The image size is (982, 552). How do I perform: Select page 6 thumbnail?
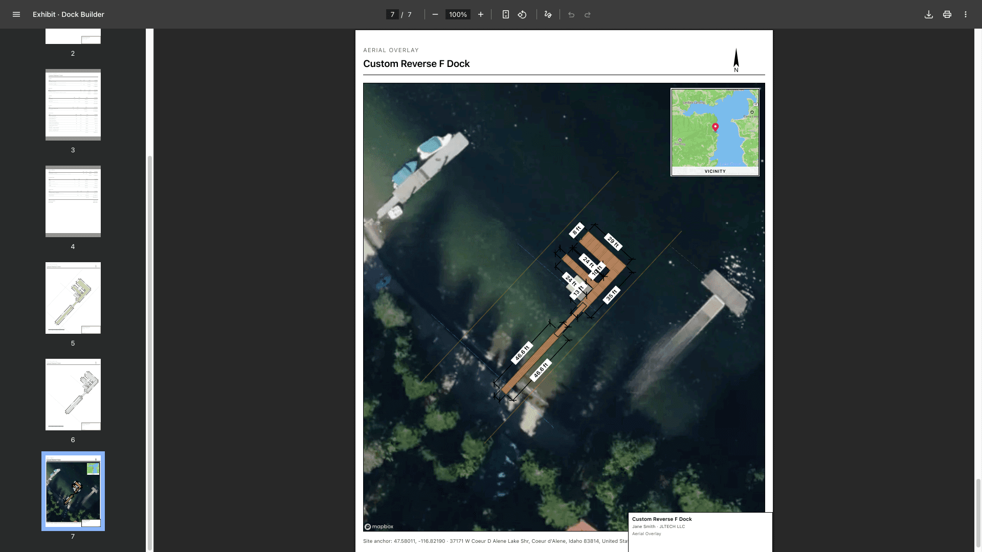73,394
